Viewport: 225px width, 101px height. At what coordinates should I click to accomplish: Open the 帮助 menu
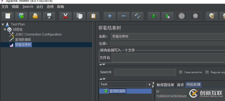pyautogui.click(x=60, y=7)
